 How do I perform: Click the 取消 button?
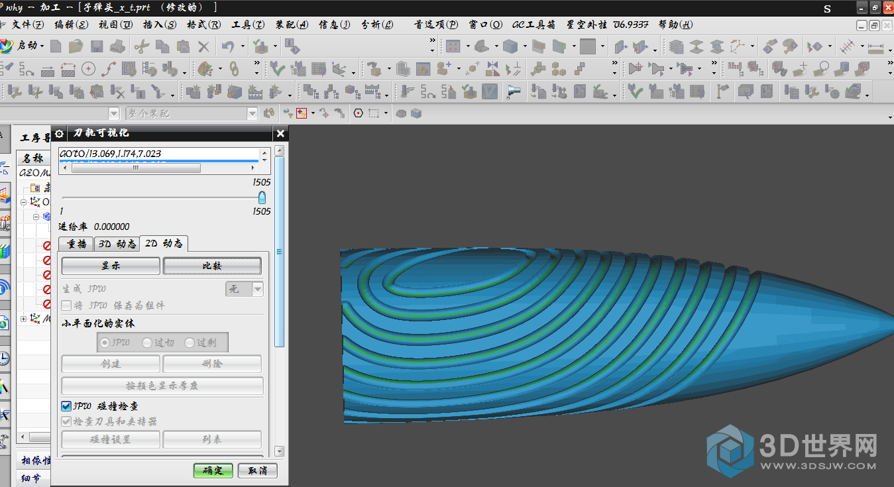[258, 470]
